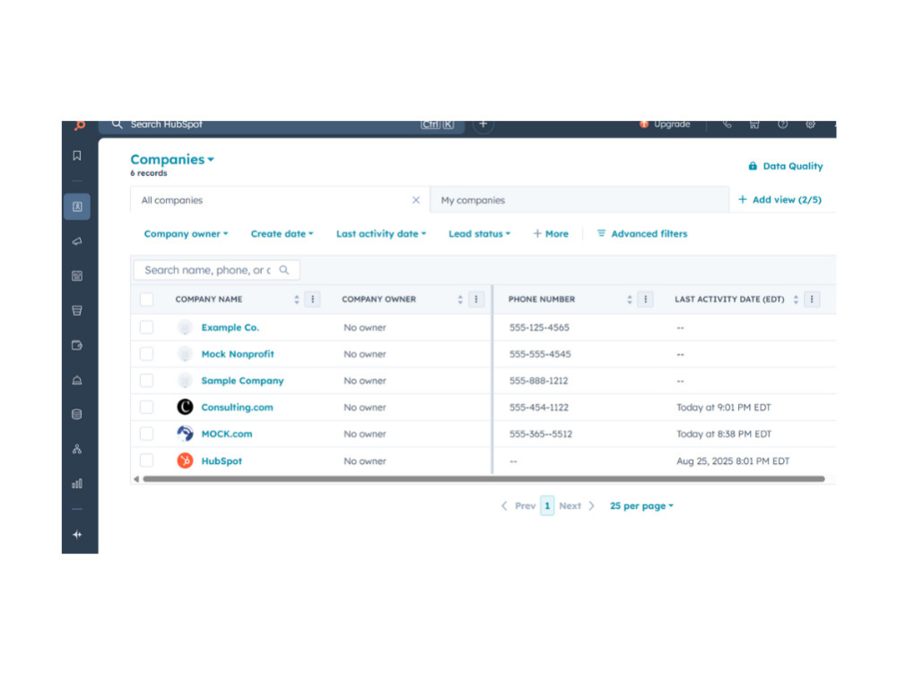Image resolution: width=897 pixels, height=673 pixels.
Task: Open the Service sidebar icon
Action: (x=76, y=380)
